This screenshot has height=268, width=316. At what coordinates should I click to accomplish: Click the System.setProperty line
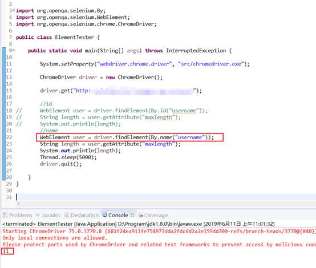145,64
